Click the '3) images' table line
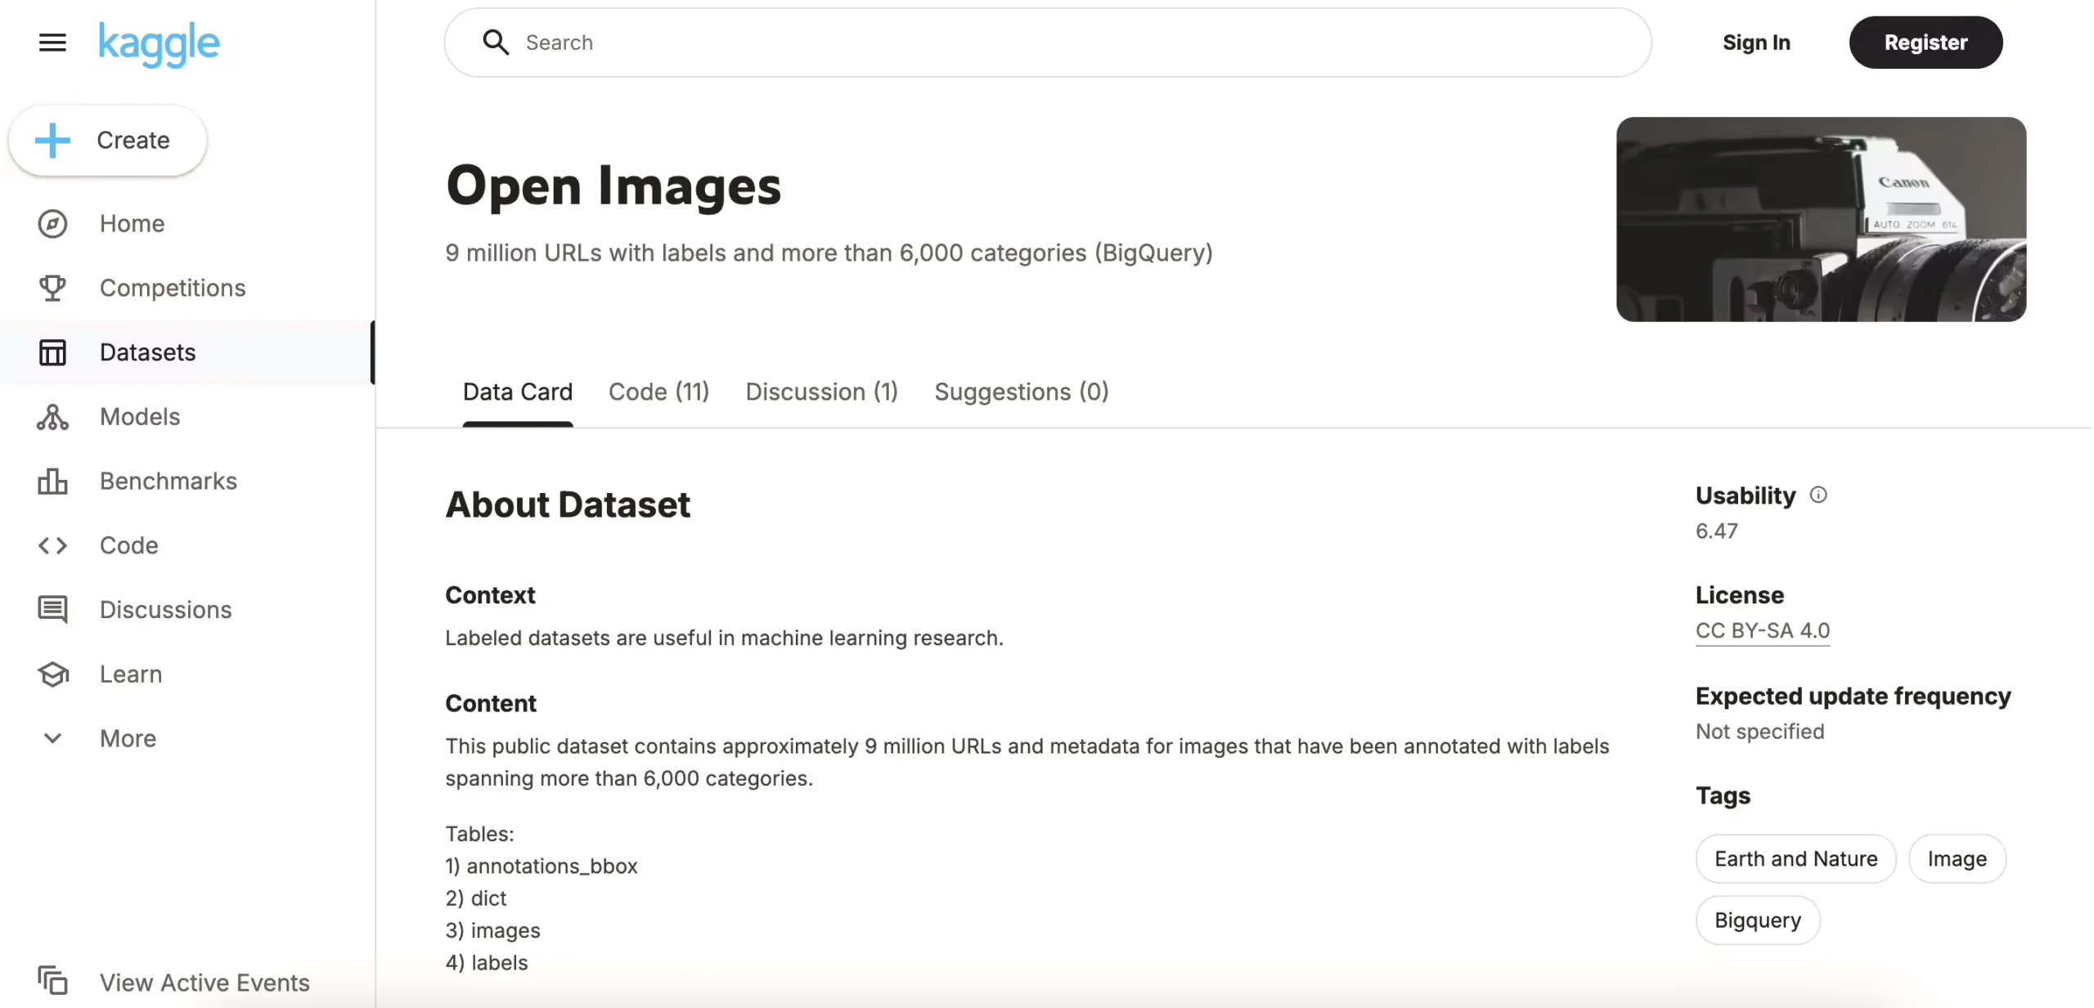 [x=492, y=930]
